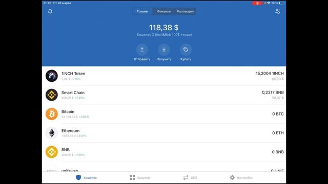Select the 1INCH Token logo
The width and height of the screenshot is (328, 184).
[x=52, y=76]
